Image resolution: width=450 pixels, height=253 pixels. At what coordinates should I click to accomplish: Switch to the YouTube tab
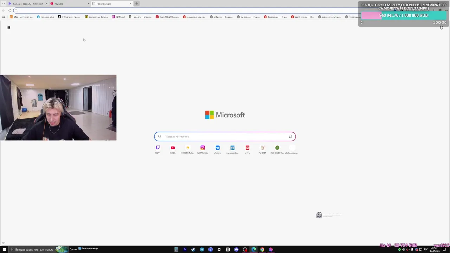click(x=70, y=4)
